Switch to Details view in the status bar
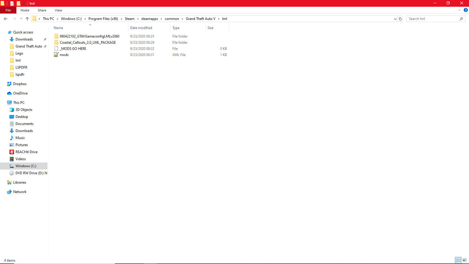The height and width of the screenshot is (264, 469). click(x=458, y=260)
